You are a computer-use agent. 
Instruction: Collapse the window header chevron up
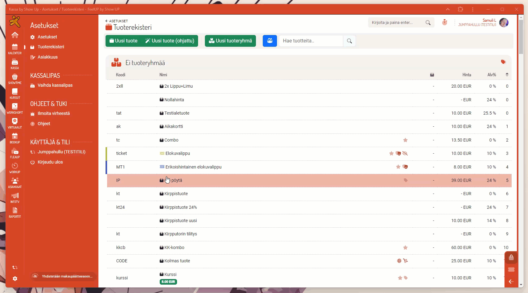pyautogui.click(x=448, y=9)
